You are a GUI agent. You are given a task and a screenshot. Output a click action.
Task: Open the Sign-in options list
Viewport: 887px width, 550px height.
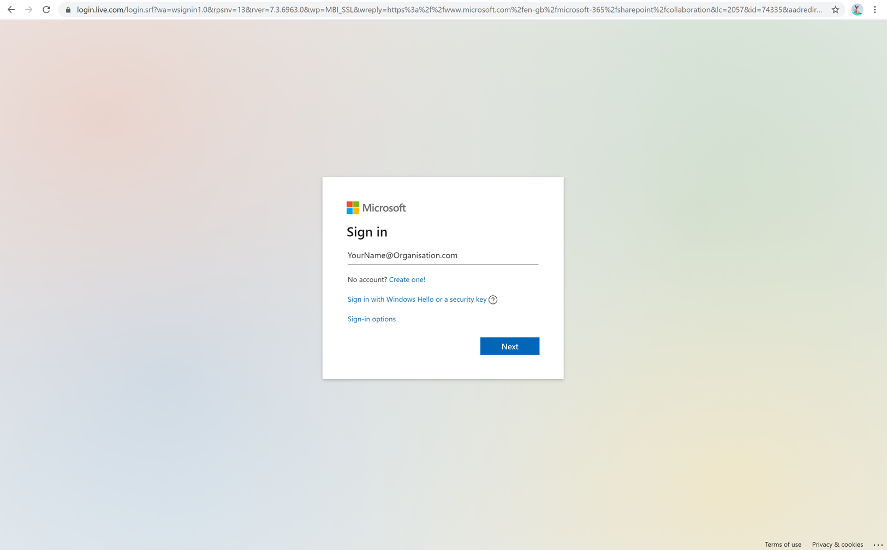pos(371,319)
